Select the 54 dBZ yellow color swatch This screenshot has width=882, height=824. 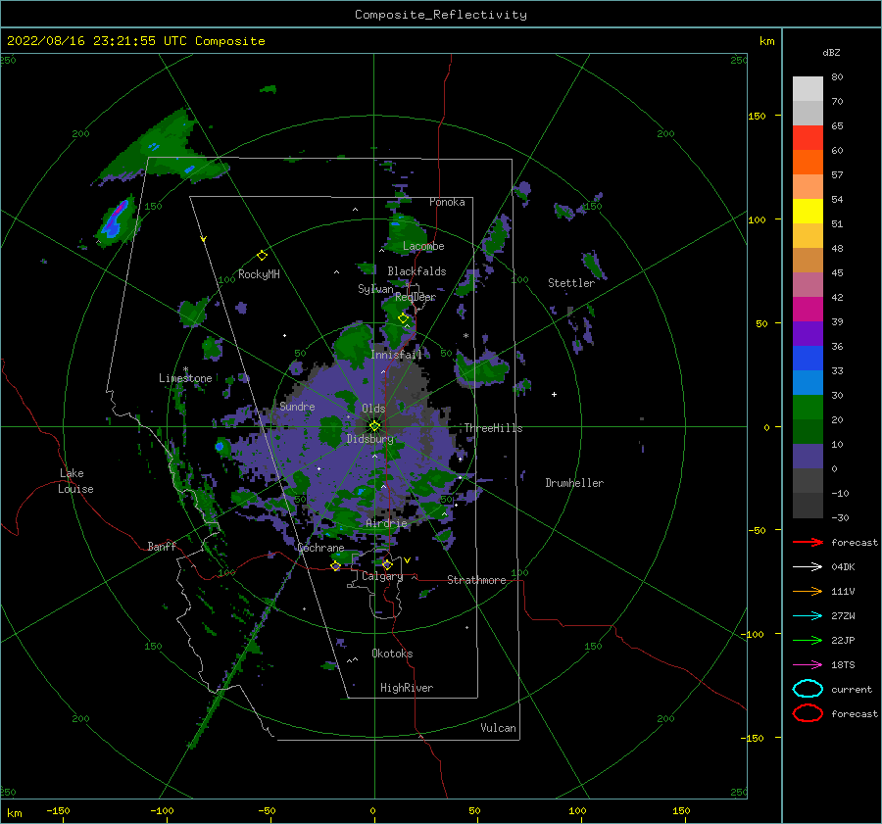point(808,211)
